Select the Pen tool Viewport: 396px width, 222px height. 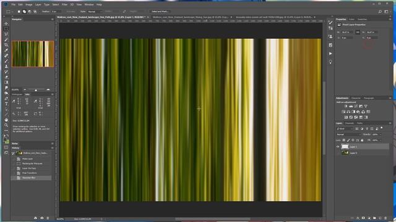tap(6, 99)
